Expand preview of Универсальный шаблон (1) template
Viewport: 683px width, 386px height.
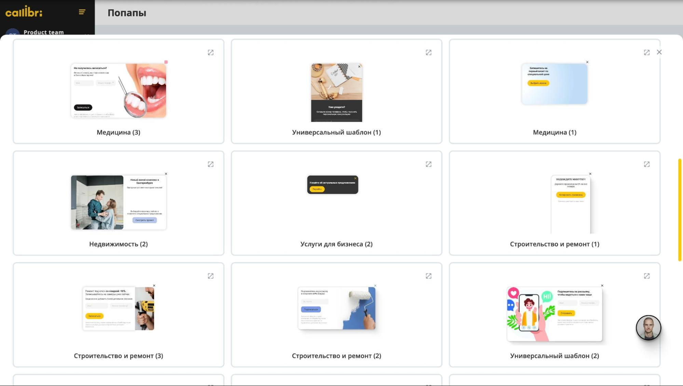click(428, 53)
